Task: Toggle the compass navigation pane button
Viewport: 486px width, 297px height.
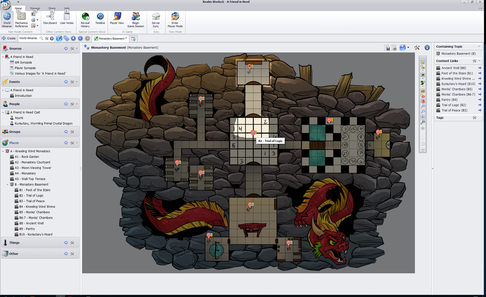Action: point(59,38)
